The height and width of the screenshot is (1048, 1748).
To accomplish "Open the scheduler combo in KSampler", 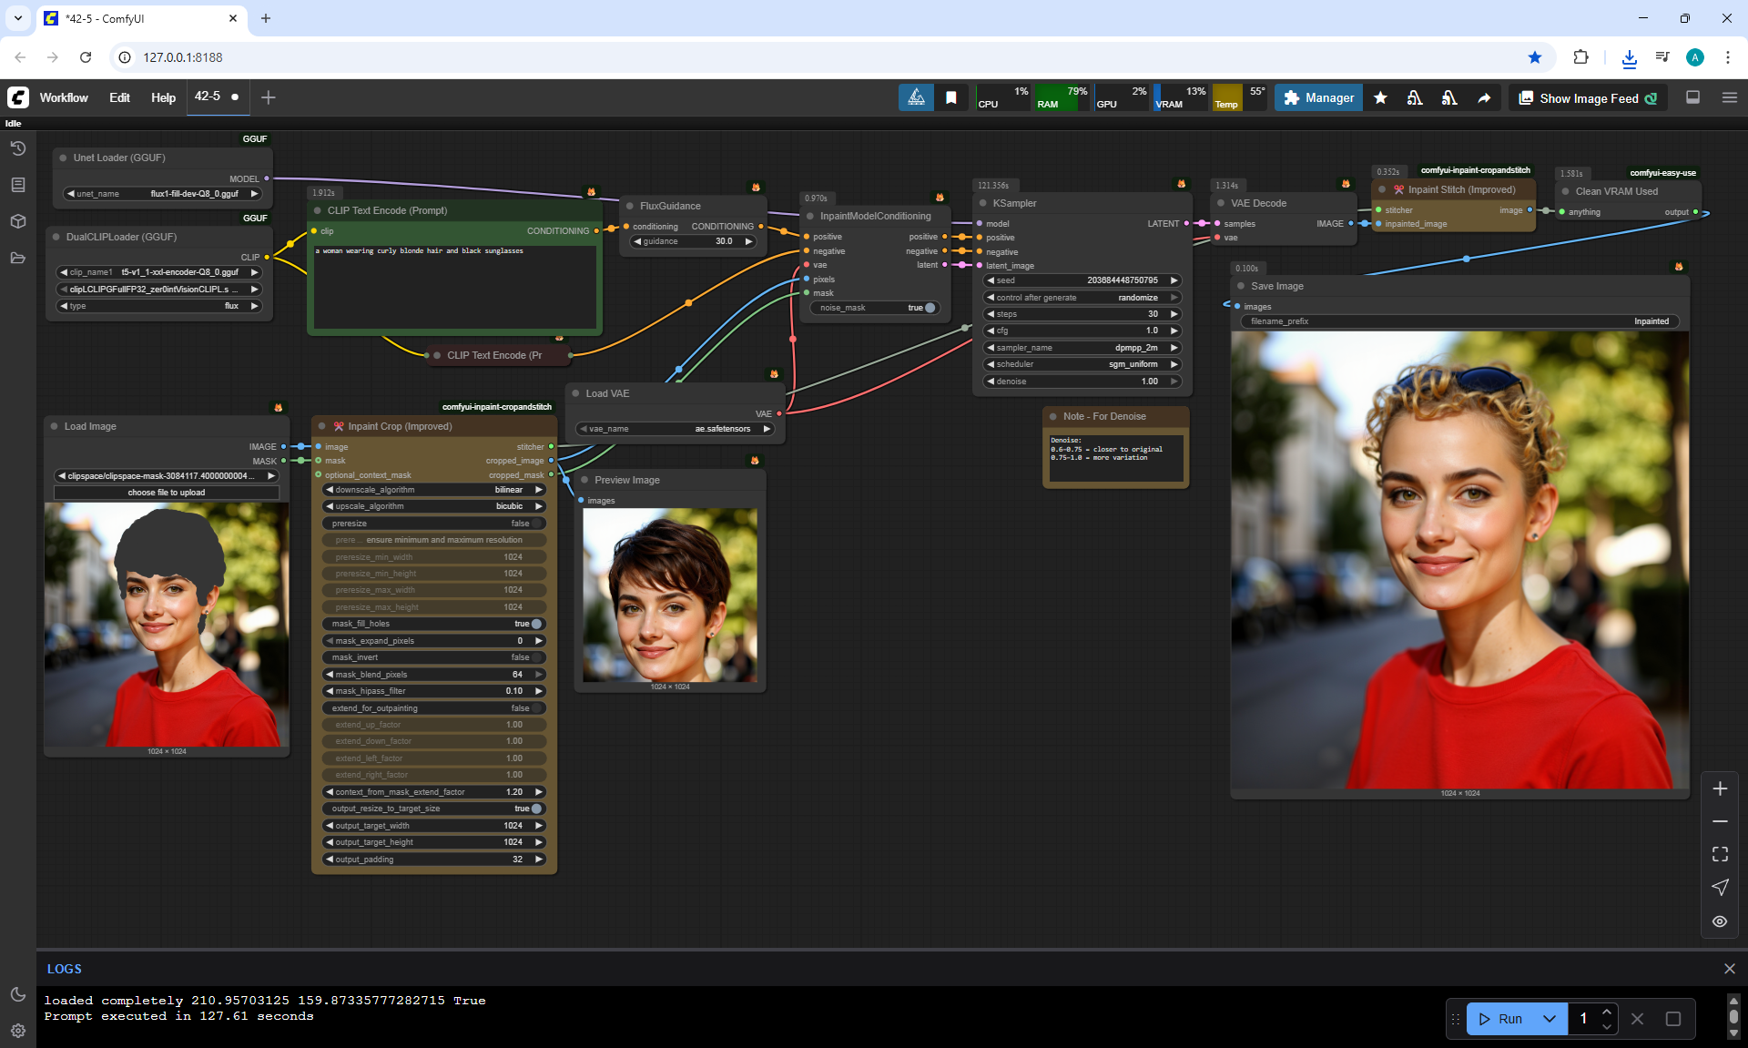I will [x=1082, y=364].
